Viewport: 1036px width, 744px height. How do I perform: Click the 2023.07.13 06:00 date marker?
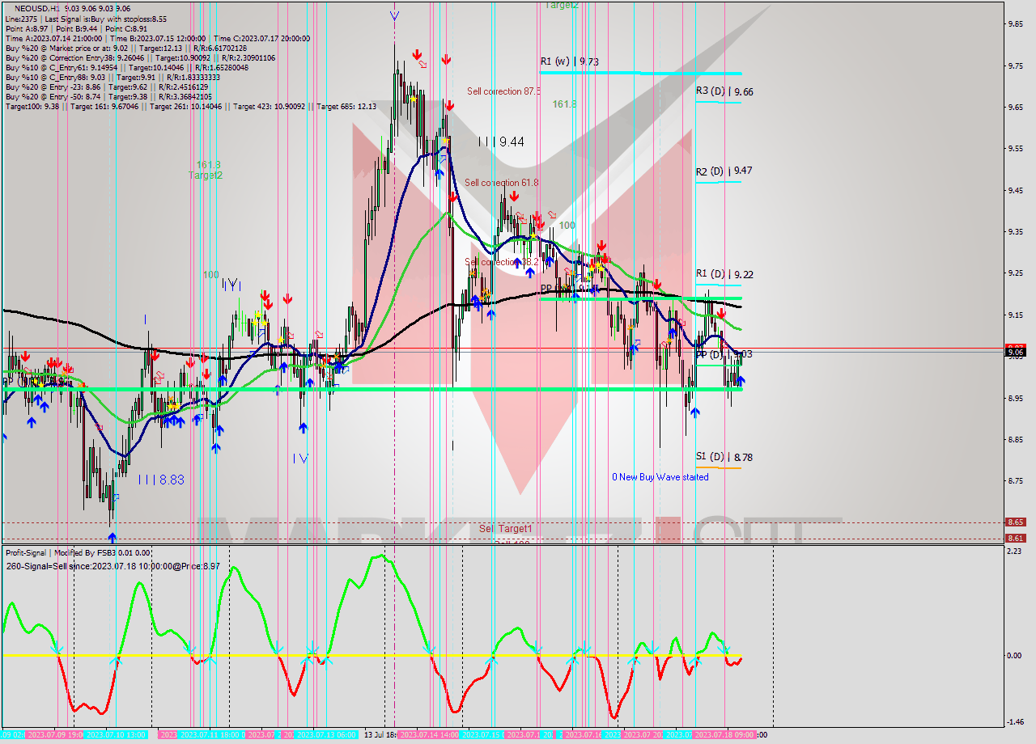326,735
